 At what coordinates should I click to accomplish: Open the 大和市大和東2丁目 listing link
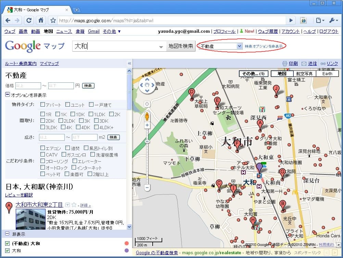pyautogui.click(x=39, y=205)
